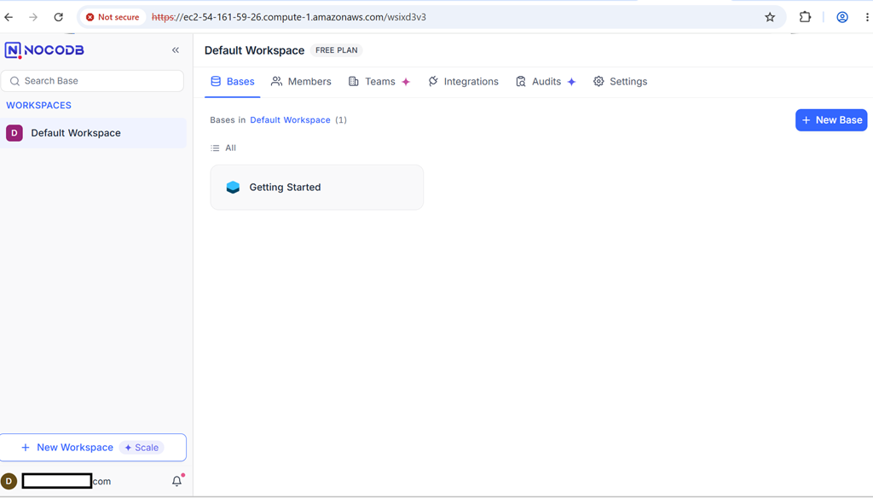The height and width of the screenshot is (498, 873).
Task: Bookmark this page with star icon
Action: pos(770,17)
